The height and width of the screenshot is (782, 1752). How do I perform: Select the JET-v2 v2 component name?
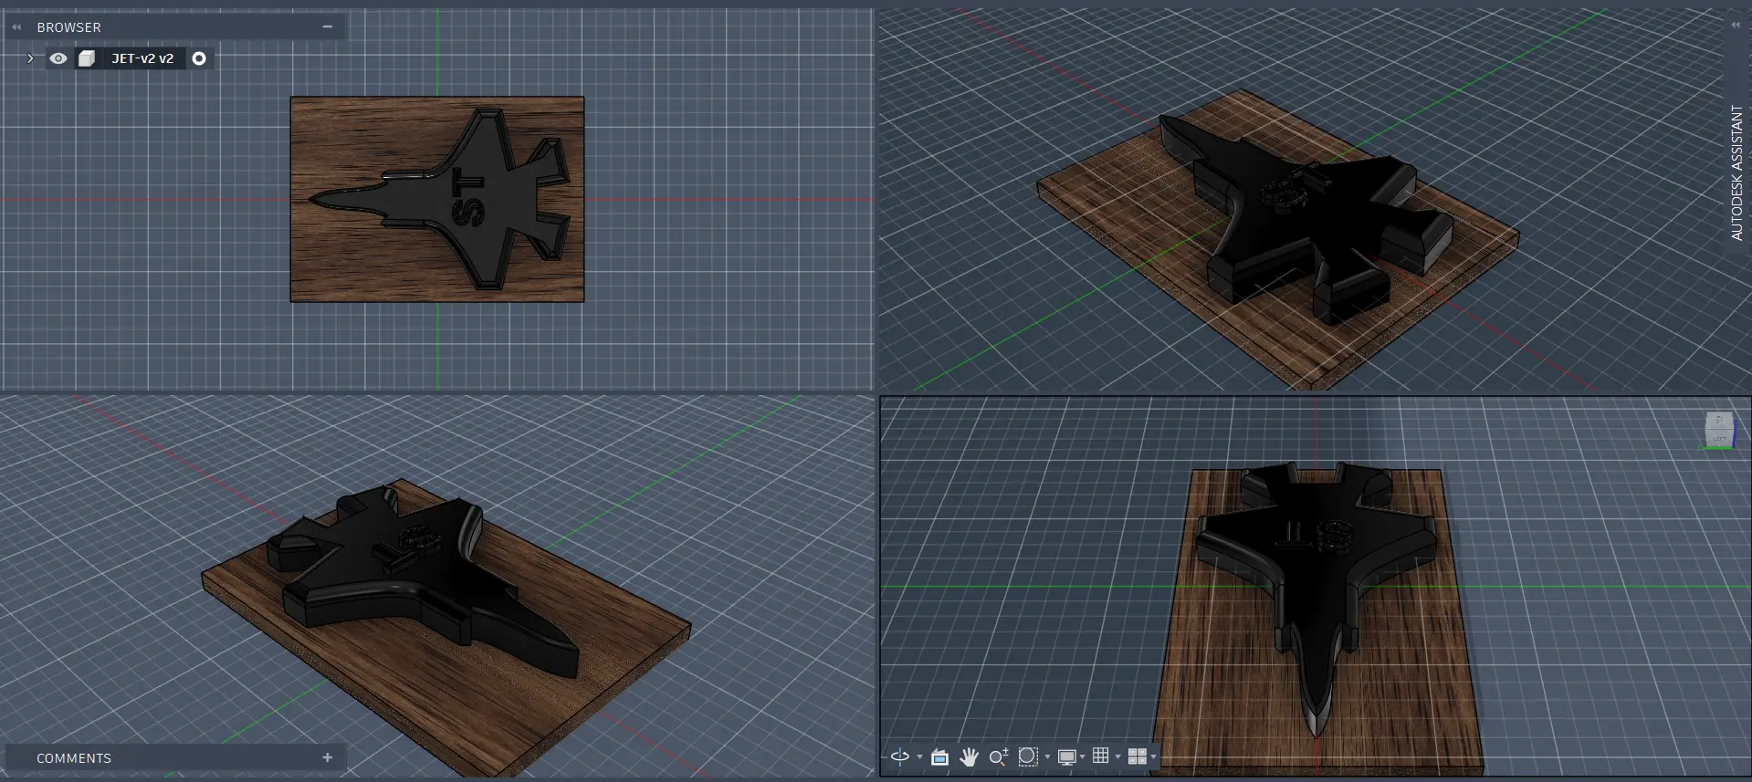[x=142, y=58]
